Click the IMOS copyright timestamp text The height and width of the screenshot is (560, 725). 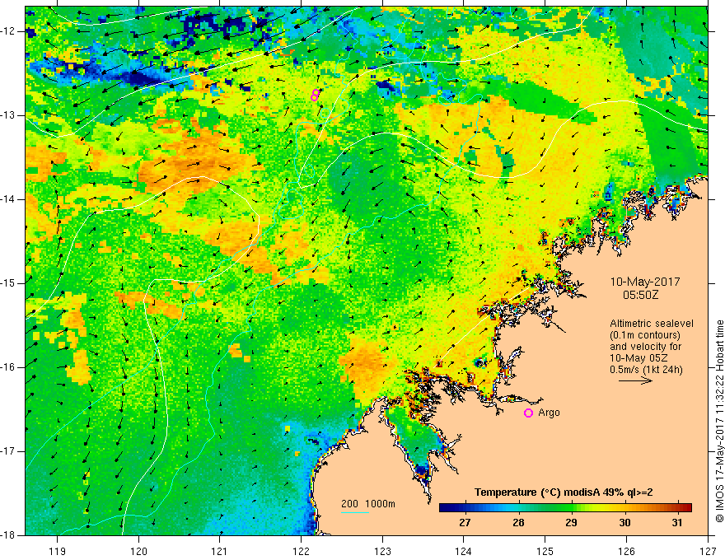click(719, 421)
